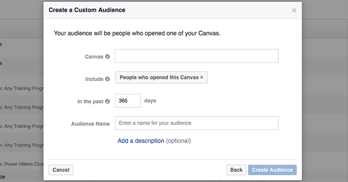Click the Audience Name text field
The width and height of the screenshot is (348, 182).
click(x=197, y=123)
